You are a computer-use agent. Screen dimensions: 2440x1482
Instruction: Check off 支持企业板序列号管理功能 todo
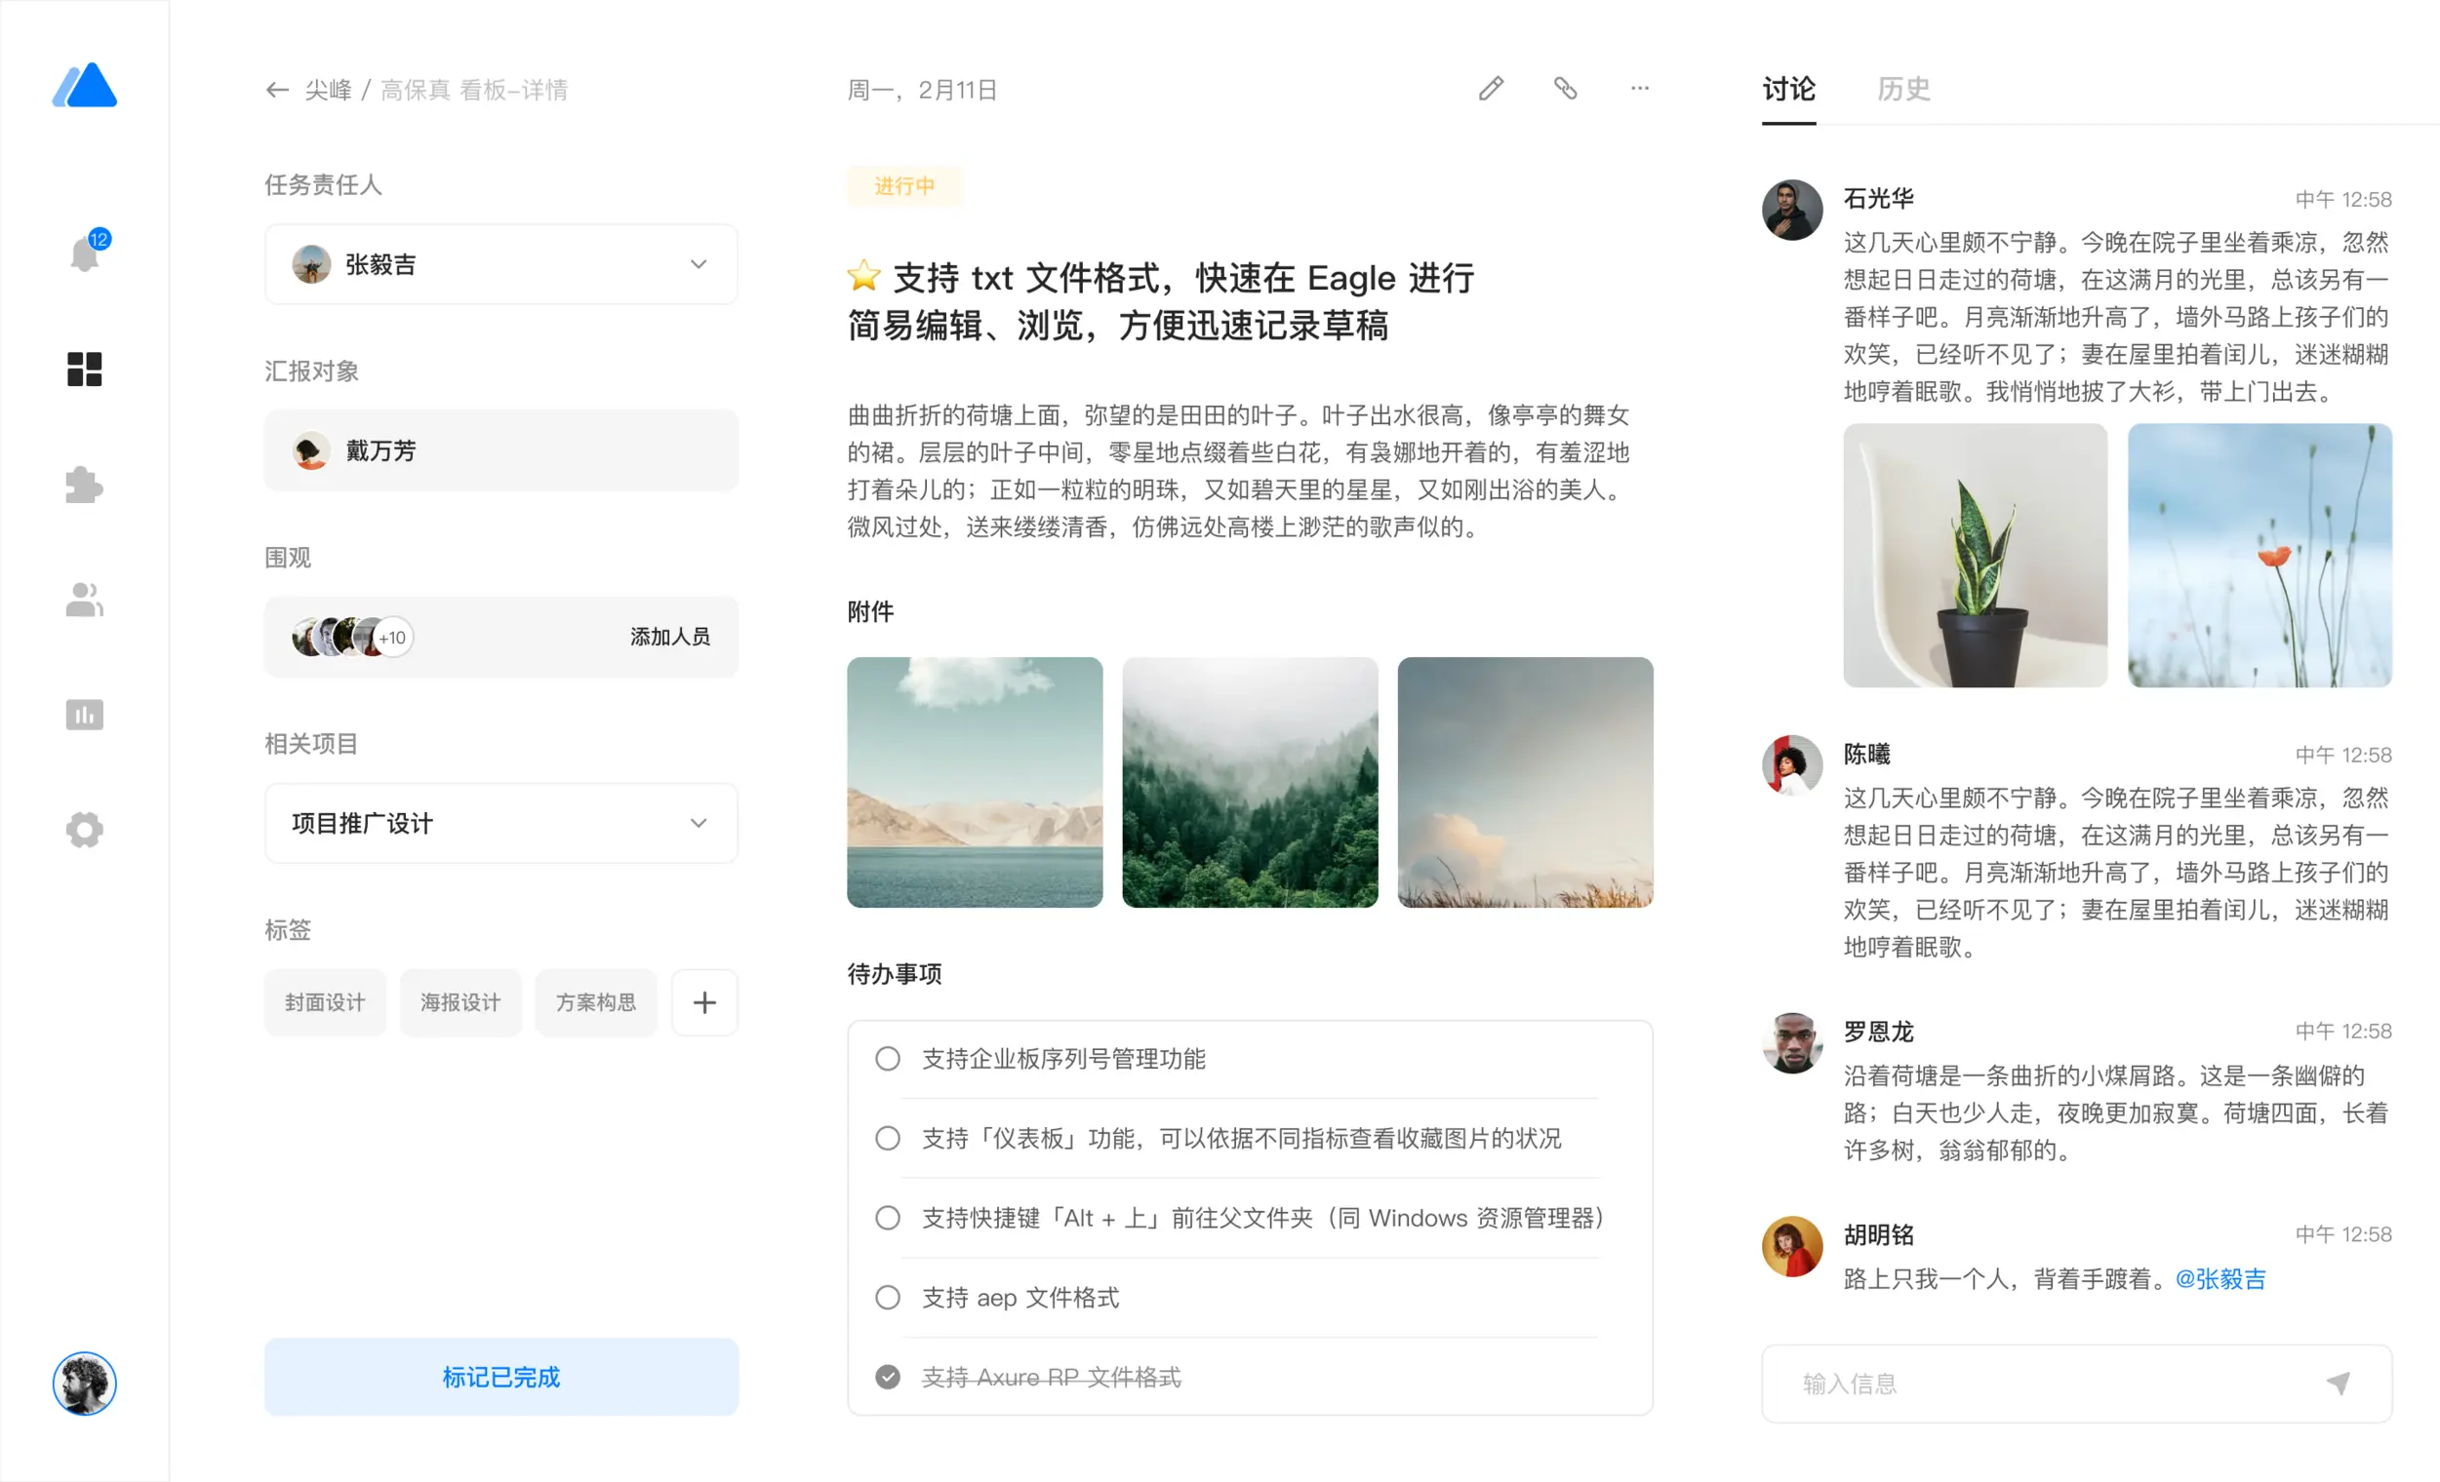[887, 1059]
